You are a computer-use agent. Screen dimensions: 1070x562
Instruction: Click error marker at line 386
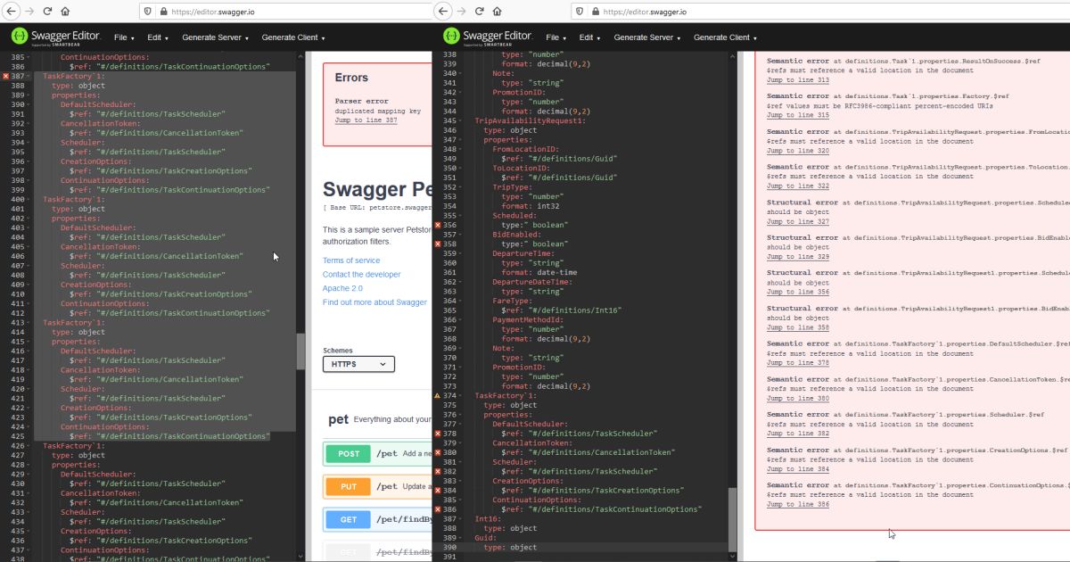(x=438, y=509)
